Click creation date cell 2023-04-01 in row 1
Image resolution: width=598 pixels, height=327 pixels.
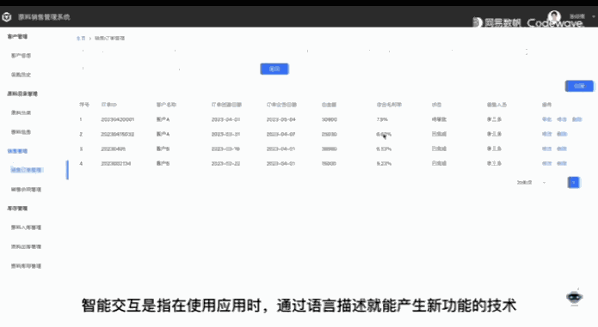225,119
